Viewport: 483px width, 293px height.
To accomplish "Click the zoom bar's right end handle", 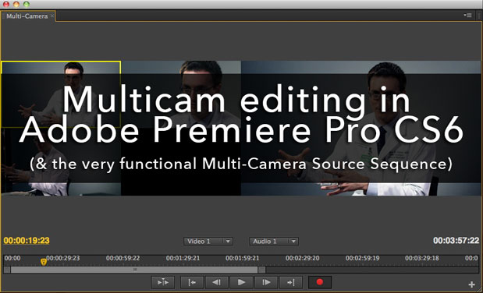I will tap(261, 270).
